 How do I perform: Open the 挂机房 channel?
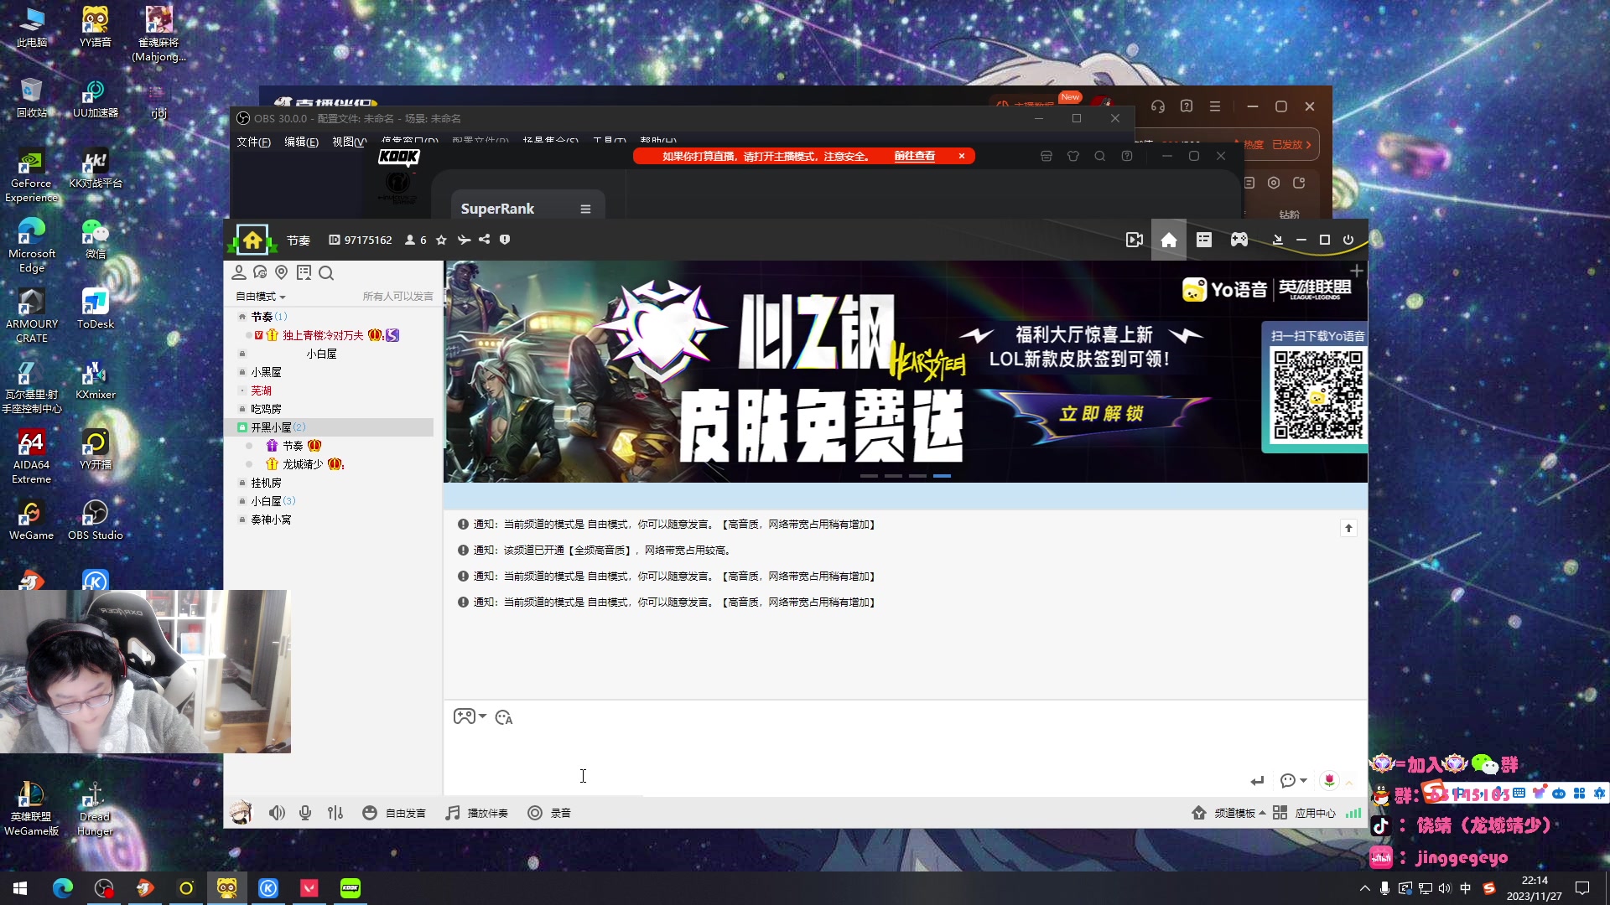tap(266, 483)
